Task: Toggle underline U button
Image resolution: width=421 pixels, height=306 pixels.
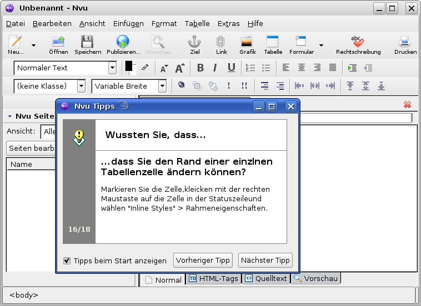Action: click(231, 68)
